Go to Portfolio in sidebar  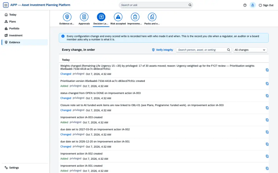(x=25, y=29)
